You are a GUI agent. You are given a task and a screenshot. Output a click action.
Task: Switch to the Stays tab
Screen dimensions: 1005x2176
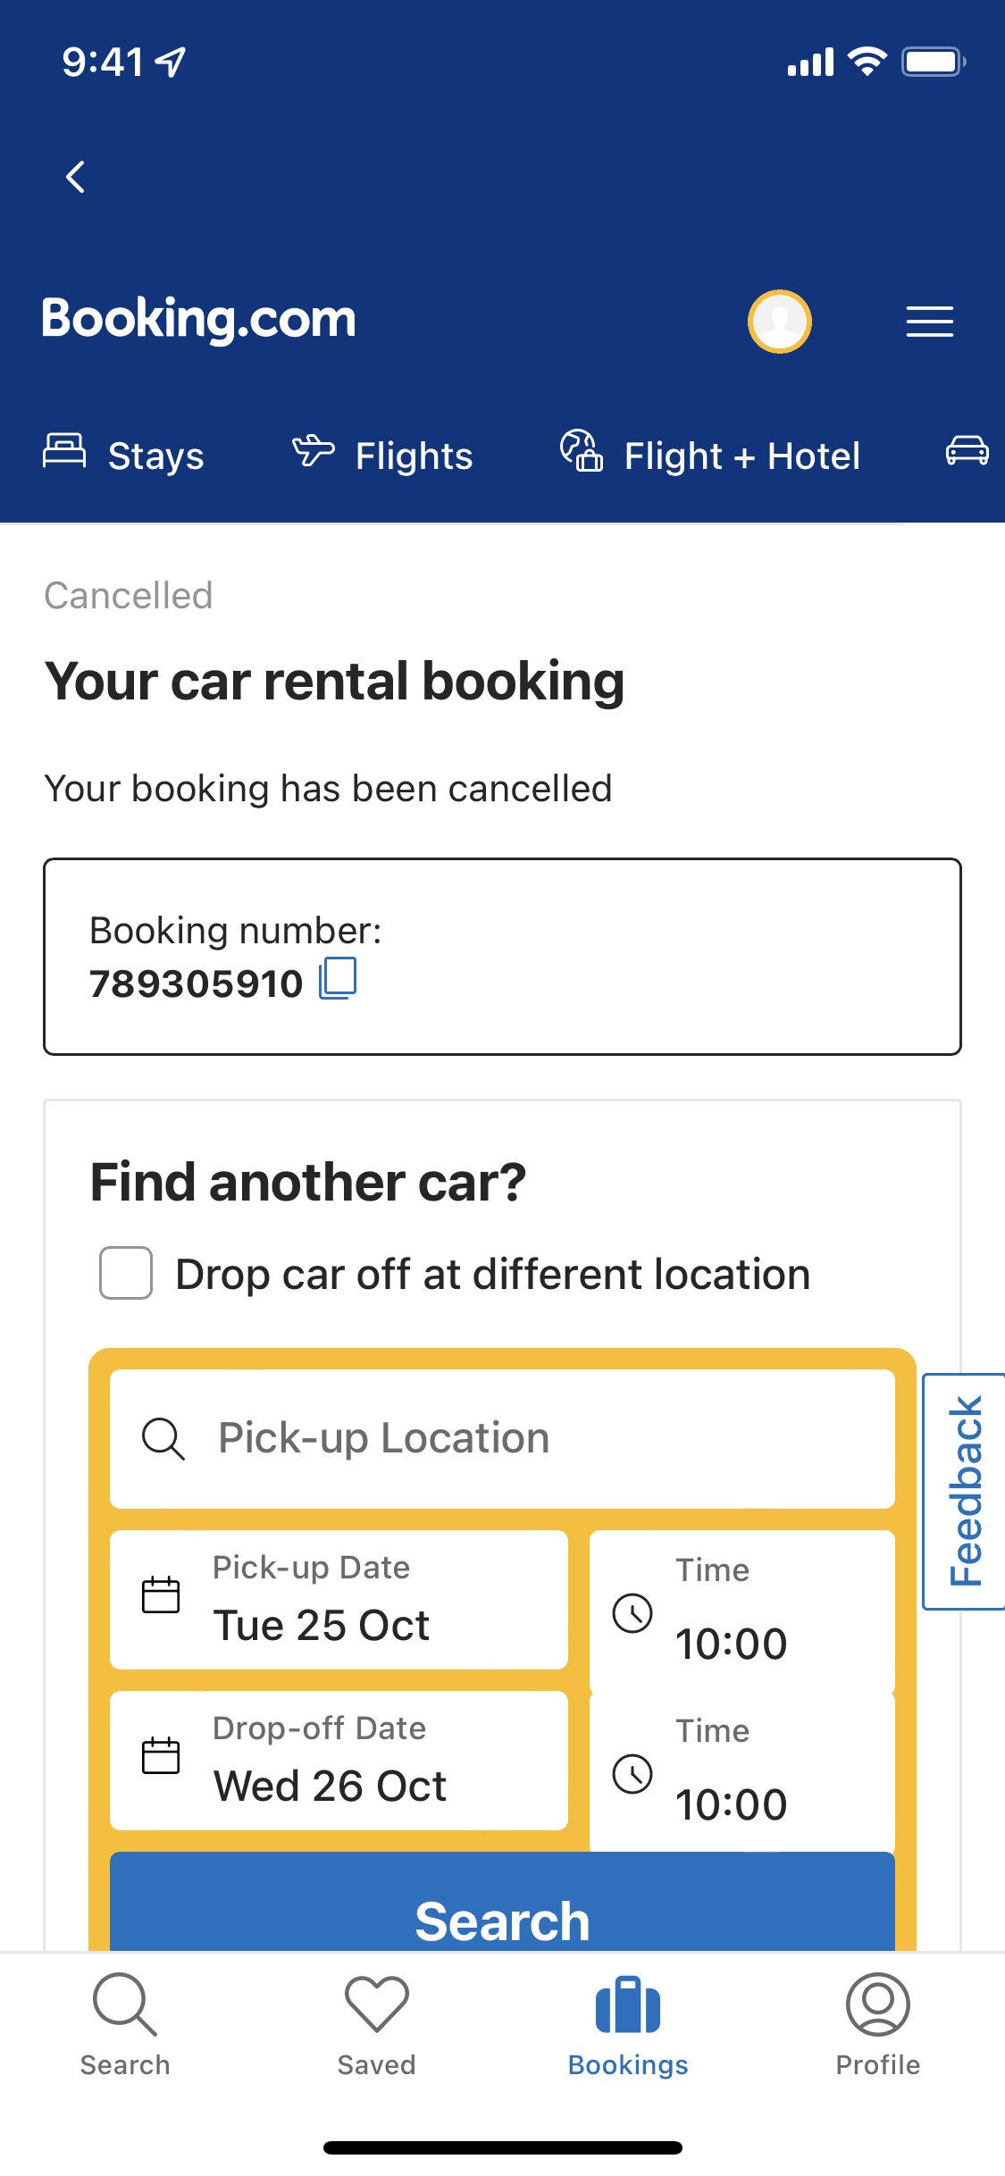coord(124,456)
